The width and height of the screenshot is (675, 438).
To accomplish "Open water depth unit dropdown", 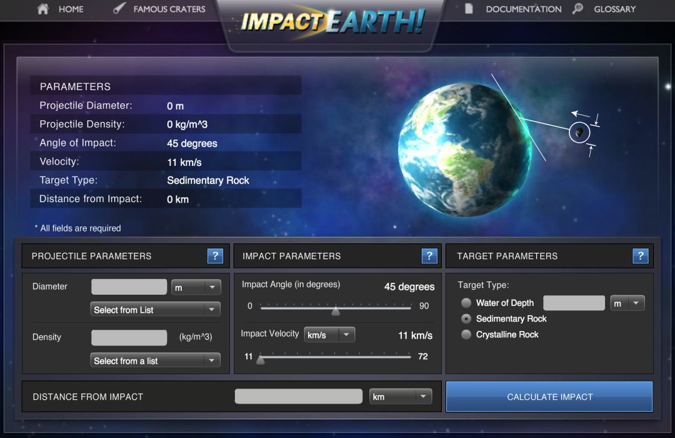I will pos(627,303).
